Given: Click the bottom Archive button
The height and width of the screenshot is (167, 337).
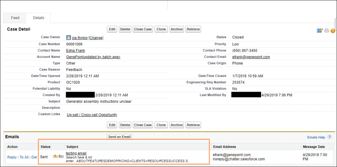Looking at the screenshot, I should point(177,125).
